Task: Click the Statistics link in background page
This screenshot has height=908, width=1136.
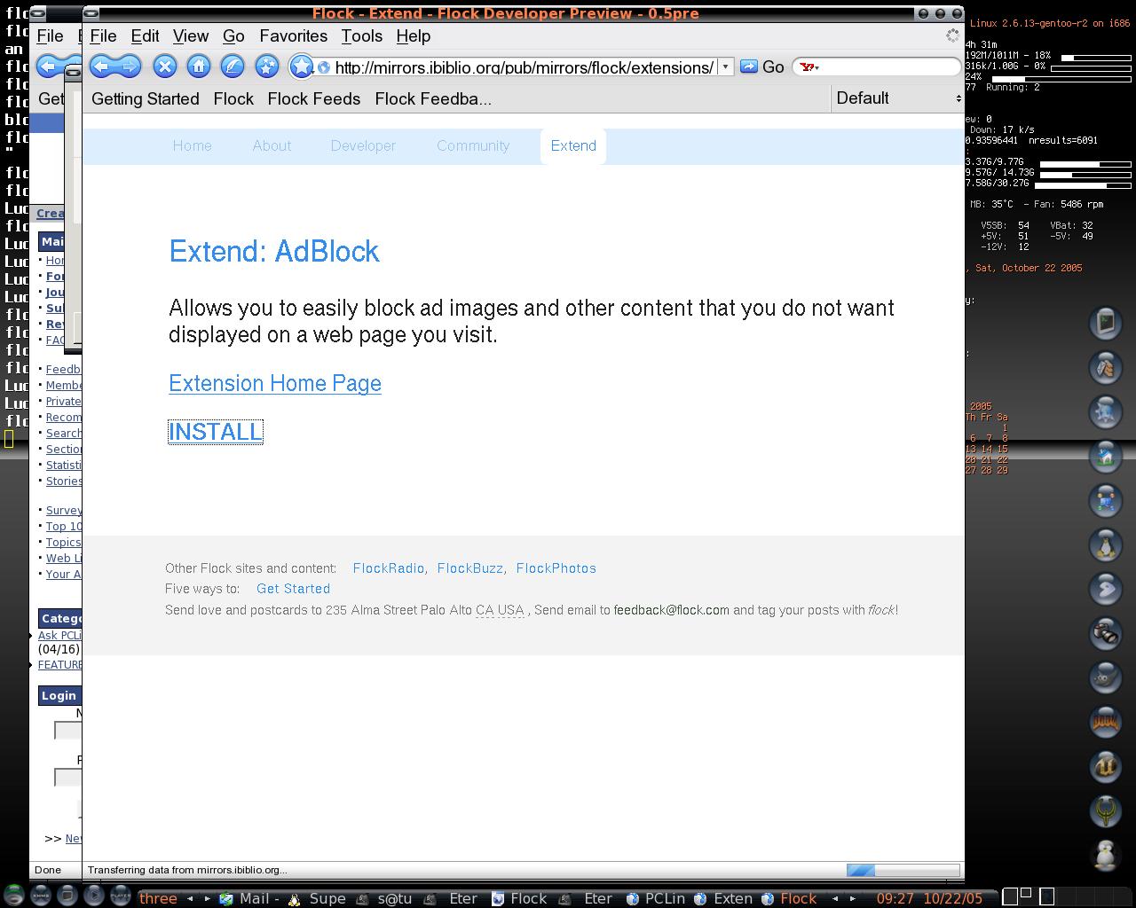Action: (64, 466)
